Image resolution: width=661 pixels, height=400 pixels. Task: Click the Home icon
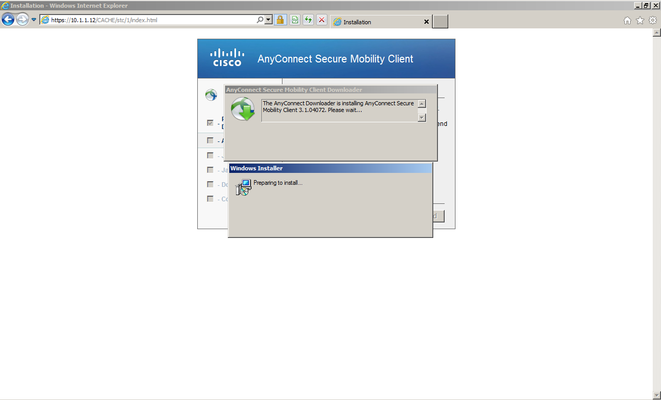(627, 21)
